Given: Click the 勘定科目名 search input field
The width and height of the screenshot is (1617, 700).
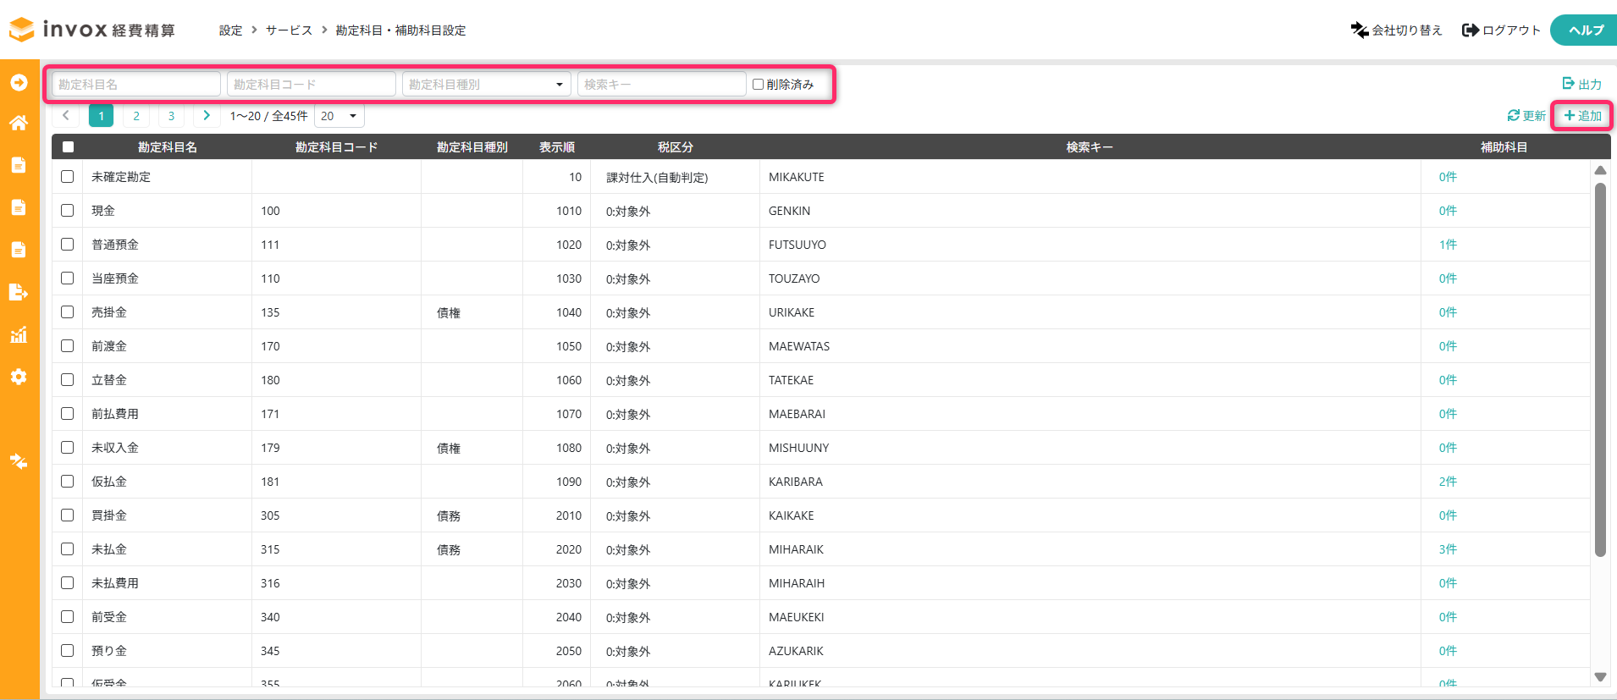Looking at the screenshot, I should (x=135, y=85).
